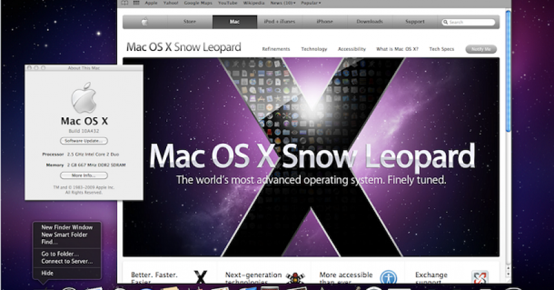Open the Tech Specs link
Image resolution: width=554 pixels, height=290 pixels.
pos(442,49)
